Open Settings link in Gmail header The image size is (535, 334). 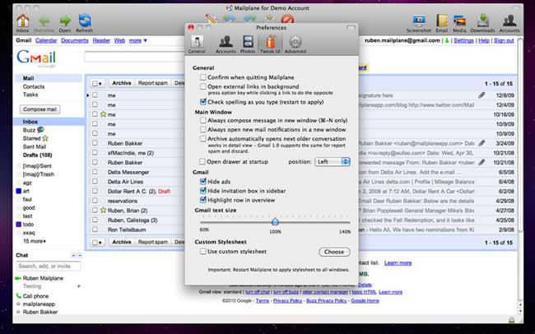(x=463, y=40)
